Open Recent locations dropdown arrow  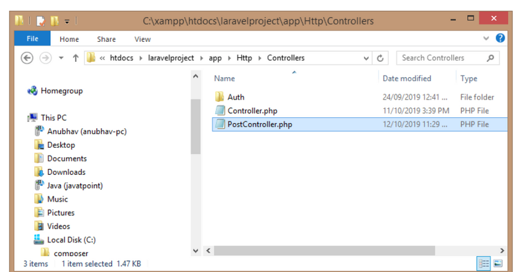click(61, 58)
